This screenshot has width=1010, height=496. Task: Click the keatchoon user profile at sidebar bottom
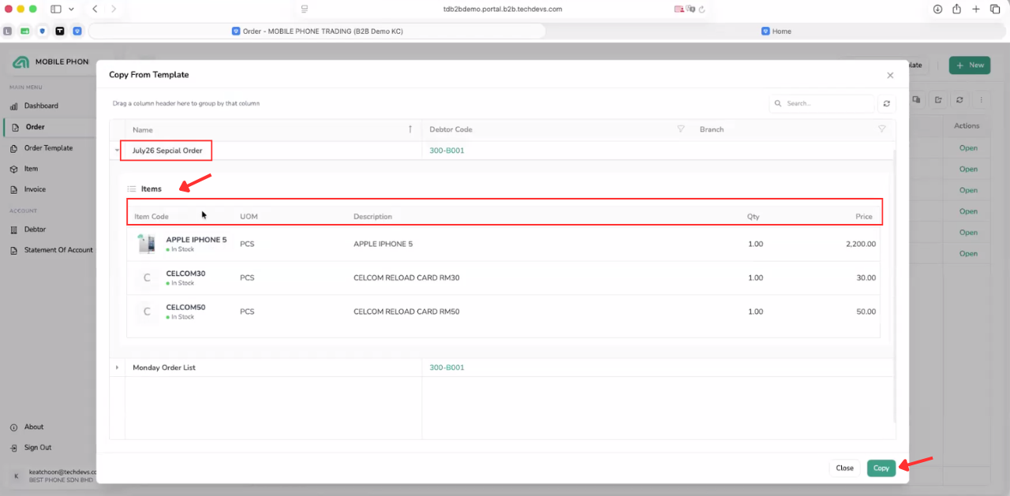(51, 475)
